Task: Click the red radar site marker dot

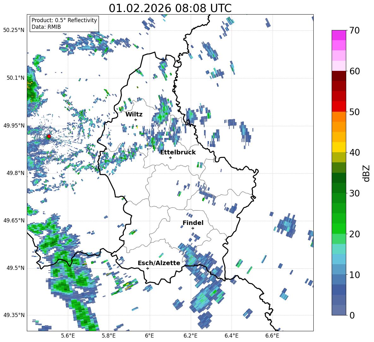Action: pyautogui.click(x=49, y=136)
